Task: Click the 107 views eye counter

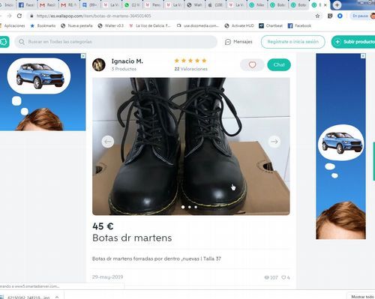Action: 271,277
